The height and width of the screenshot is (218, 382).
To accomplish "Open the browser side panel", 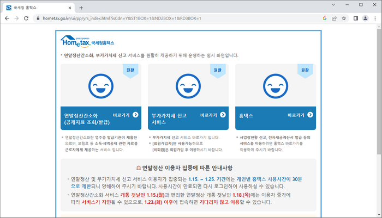I will [356, 18].
